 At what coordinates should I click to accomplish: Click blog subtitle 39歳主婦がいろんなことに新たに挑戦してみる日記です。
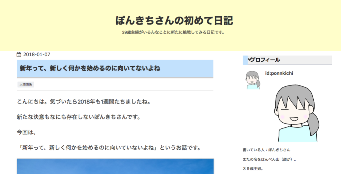point(173,32)
